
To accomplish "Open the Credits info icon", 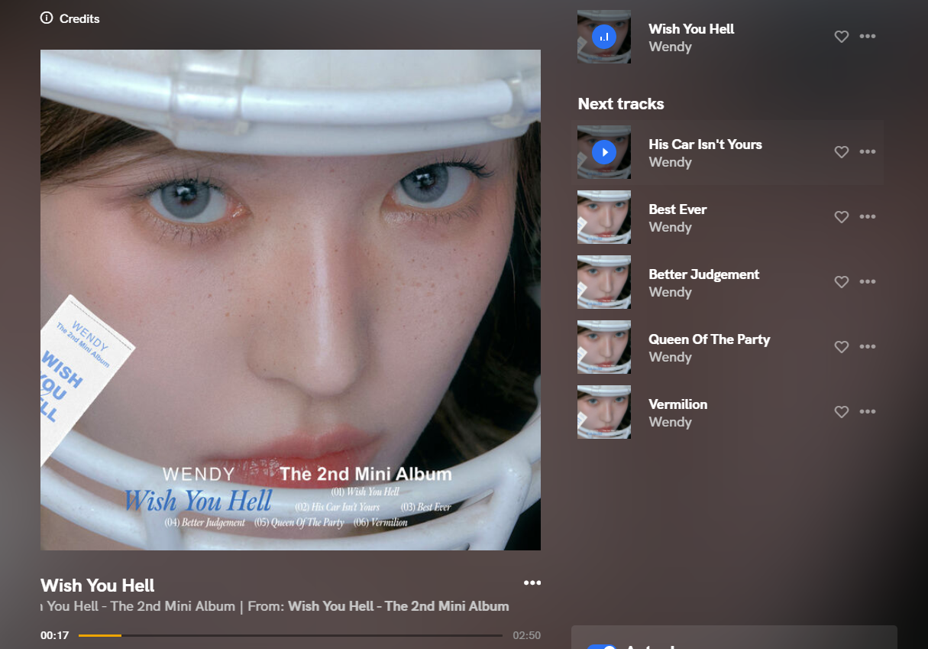I will coord(47,18).
